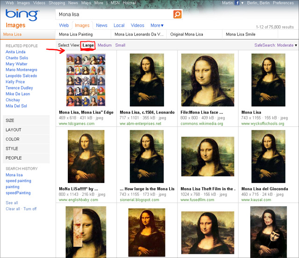Switch to the Web search tab
299x258 pixels.
tap(64, 25)
